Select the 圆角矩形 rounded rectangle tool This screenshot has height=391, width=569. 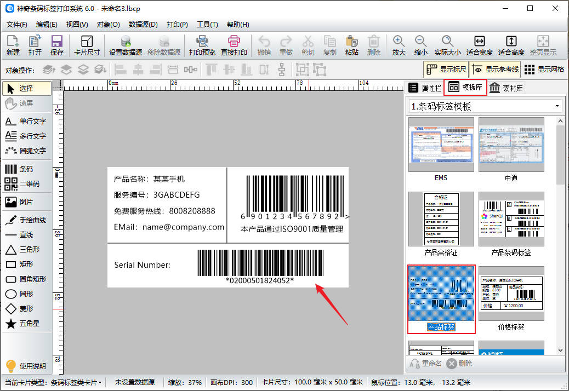point(26,279)
